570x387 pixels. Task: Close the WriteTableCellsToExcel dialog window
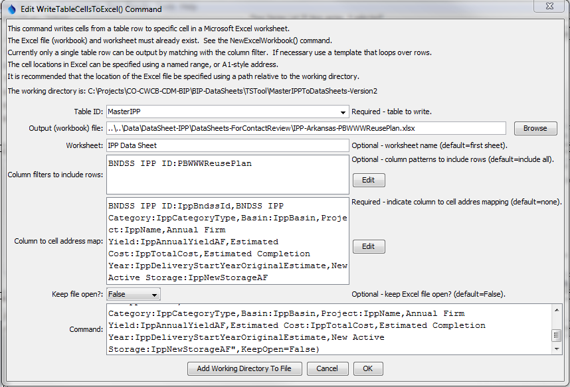549,6
